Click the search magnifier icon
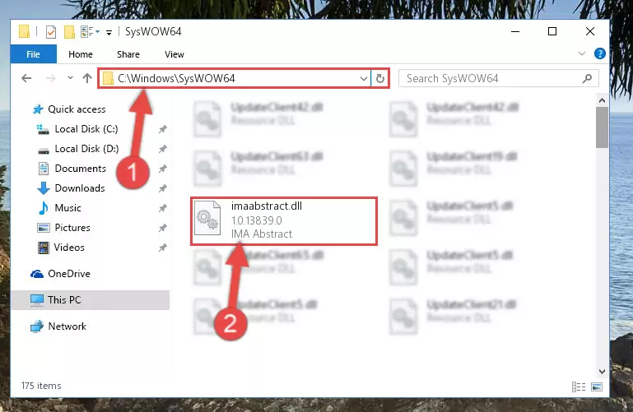This screenshot has height=412, width=633. click(588, 78)
